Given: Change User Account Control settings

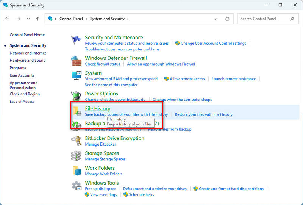Looking at the screenshot, I should tap(213, 43).
